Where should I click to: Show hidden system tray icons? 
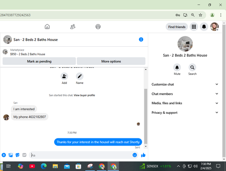(178, 166)
